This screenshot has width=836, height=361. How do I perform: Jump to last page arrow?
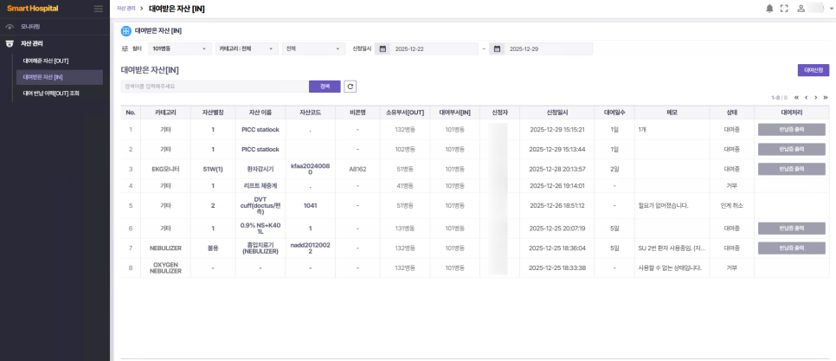(826, 98)
